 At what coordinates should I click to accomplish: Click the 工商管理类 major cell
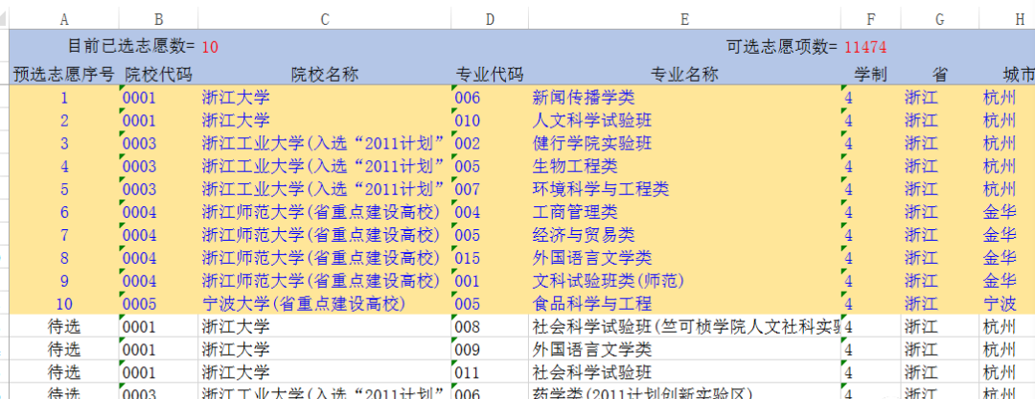tap(574, 212)
